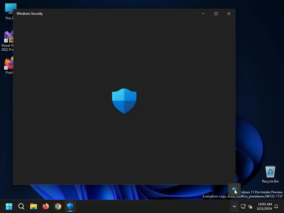The height and width of the screenshot is (213, 284).
Task: Maximize the Windows Security window
Action: [216, 14]
